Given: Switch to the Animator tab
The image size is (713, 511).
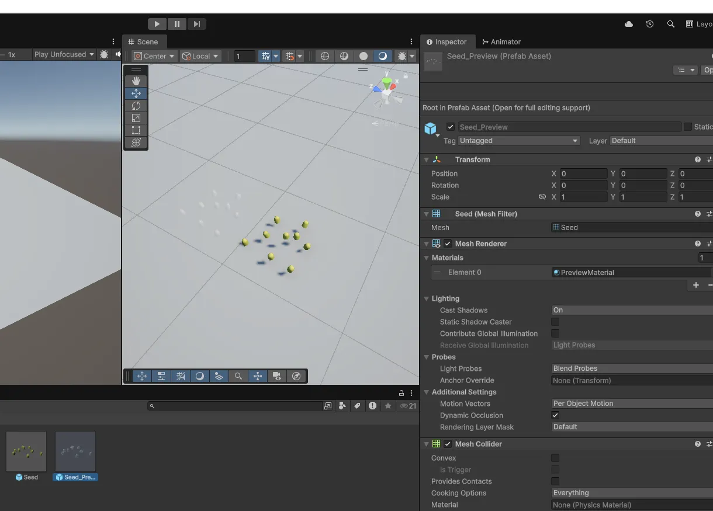Looking at the screenshot, I should [501, 42].
